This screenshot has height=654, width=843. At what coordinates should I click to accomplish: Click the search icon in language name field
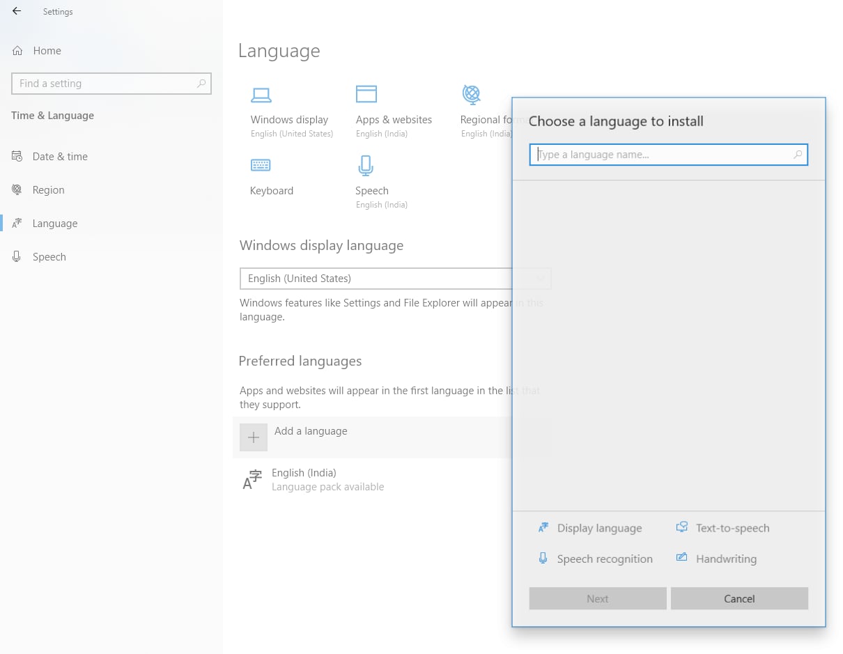point(798,155)
